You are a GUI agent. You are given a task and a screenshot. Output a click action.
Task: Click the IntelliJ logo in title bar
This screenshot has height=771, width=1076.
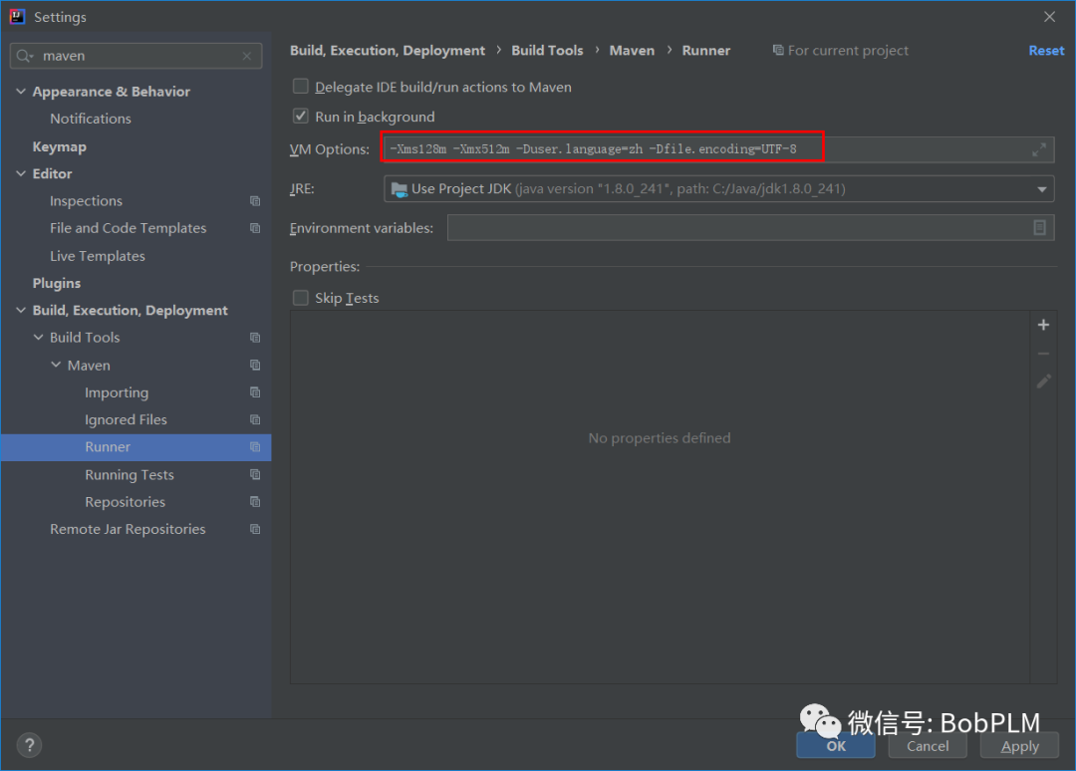click(17, 17)
